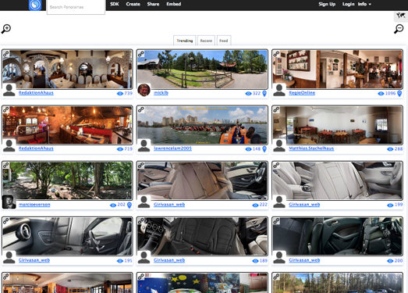Select the Trending tab
The image size is (408, 293).
coord(184,41)
